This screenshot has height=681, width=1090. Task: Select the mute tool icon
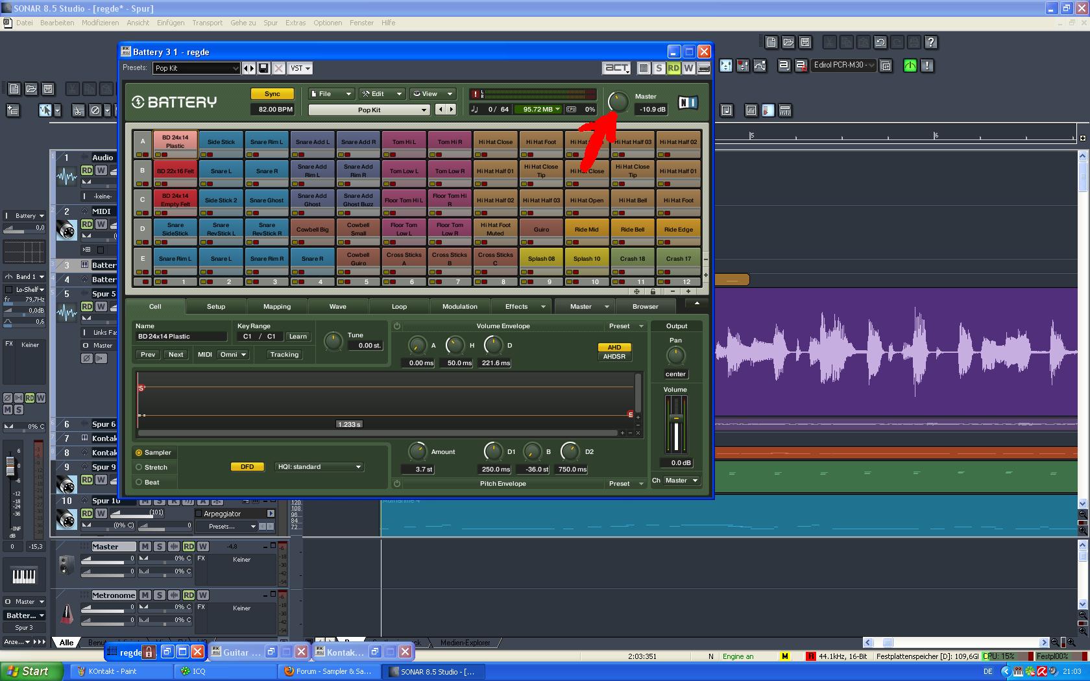(x=95, y=110)
